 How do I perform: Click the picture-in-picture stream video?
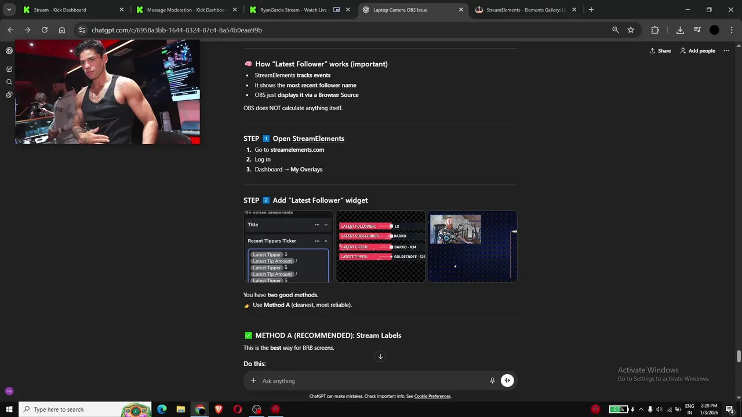107,92
